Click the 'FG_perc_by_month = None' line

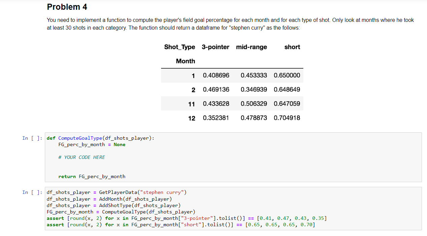pyautogui.click(x=92, y=144)
